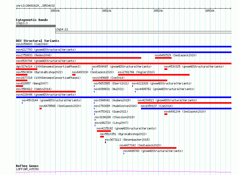Select nsv6089631 (Wu2021) label
239x175 pixels.
109,89
